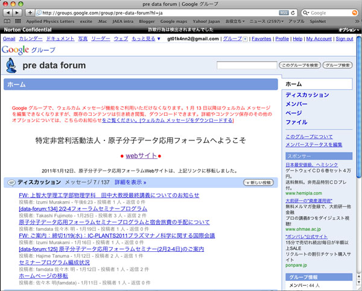Go back with the browser back arrow
Viewport: 362px width, 291px height.
click(x=8, y=13)
